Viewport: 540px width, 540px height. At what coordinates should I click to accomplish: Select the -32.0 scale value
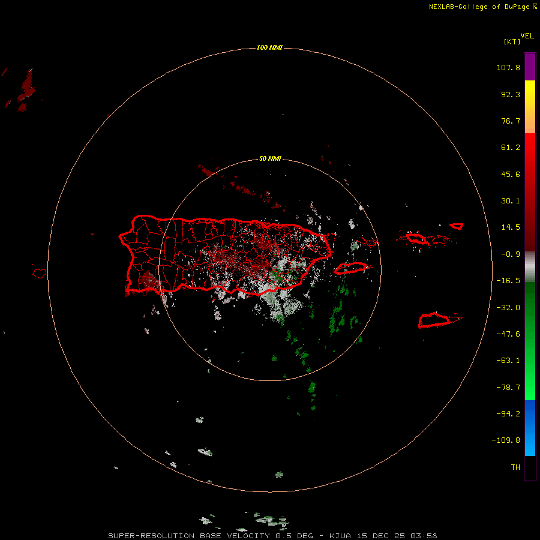[x=508, y=308]
